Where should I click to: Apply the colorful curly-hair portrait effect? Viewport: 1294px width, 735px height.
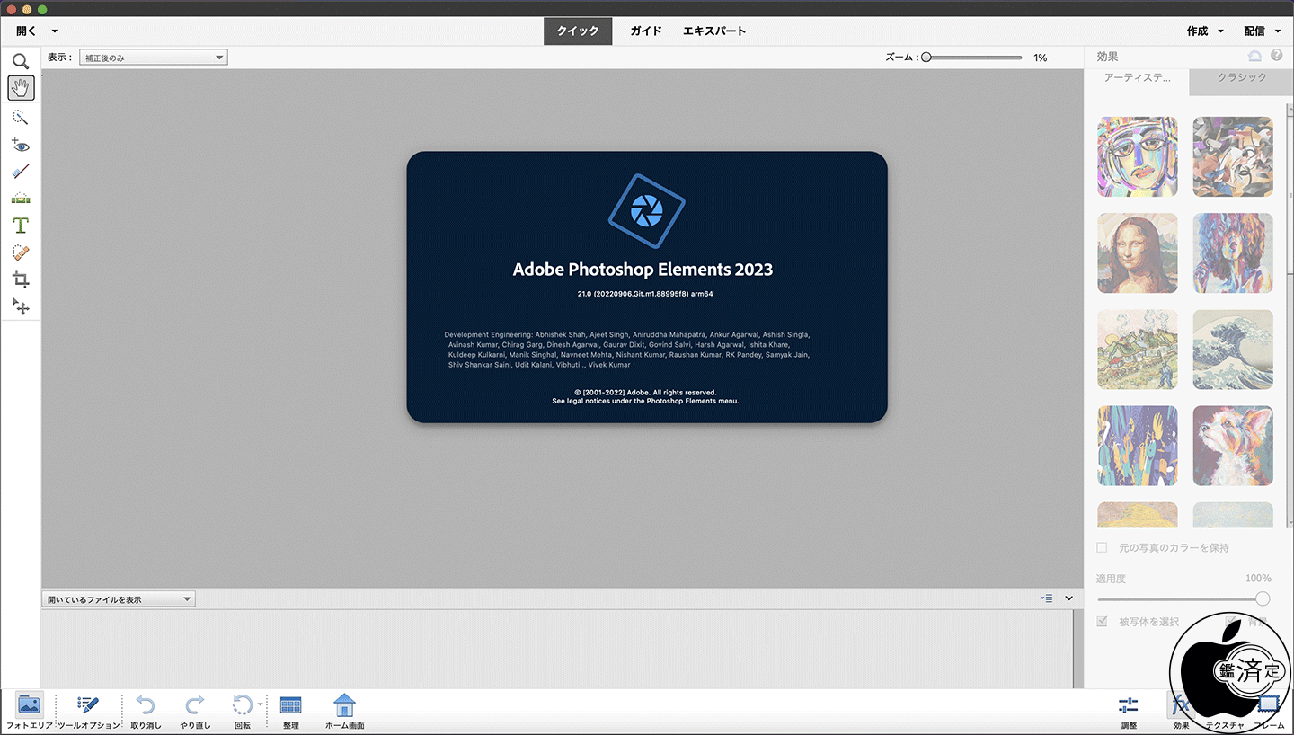coord(1233,253)
